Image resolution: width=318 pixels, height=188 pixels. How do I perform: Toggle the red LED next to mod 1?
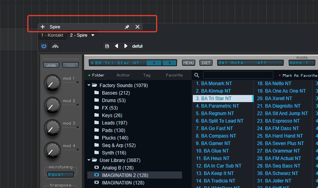(77, 82)
